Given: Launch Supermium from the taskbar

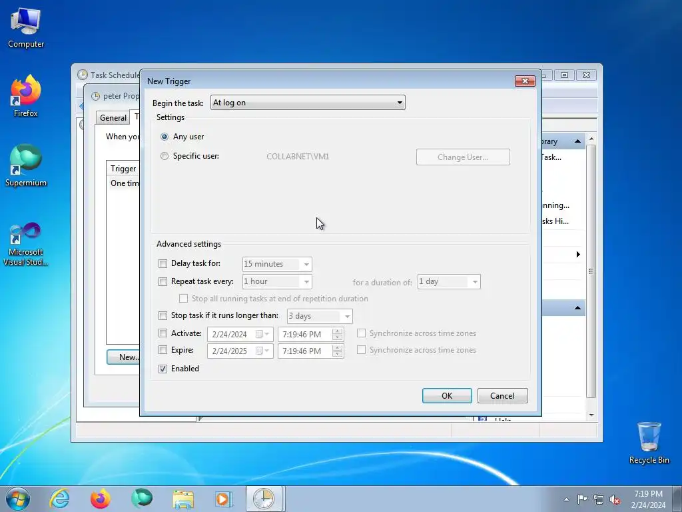Looking at the screenshot, I should tap(141, 499).
